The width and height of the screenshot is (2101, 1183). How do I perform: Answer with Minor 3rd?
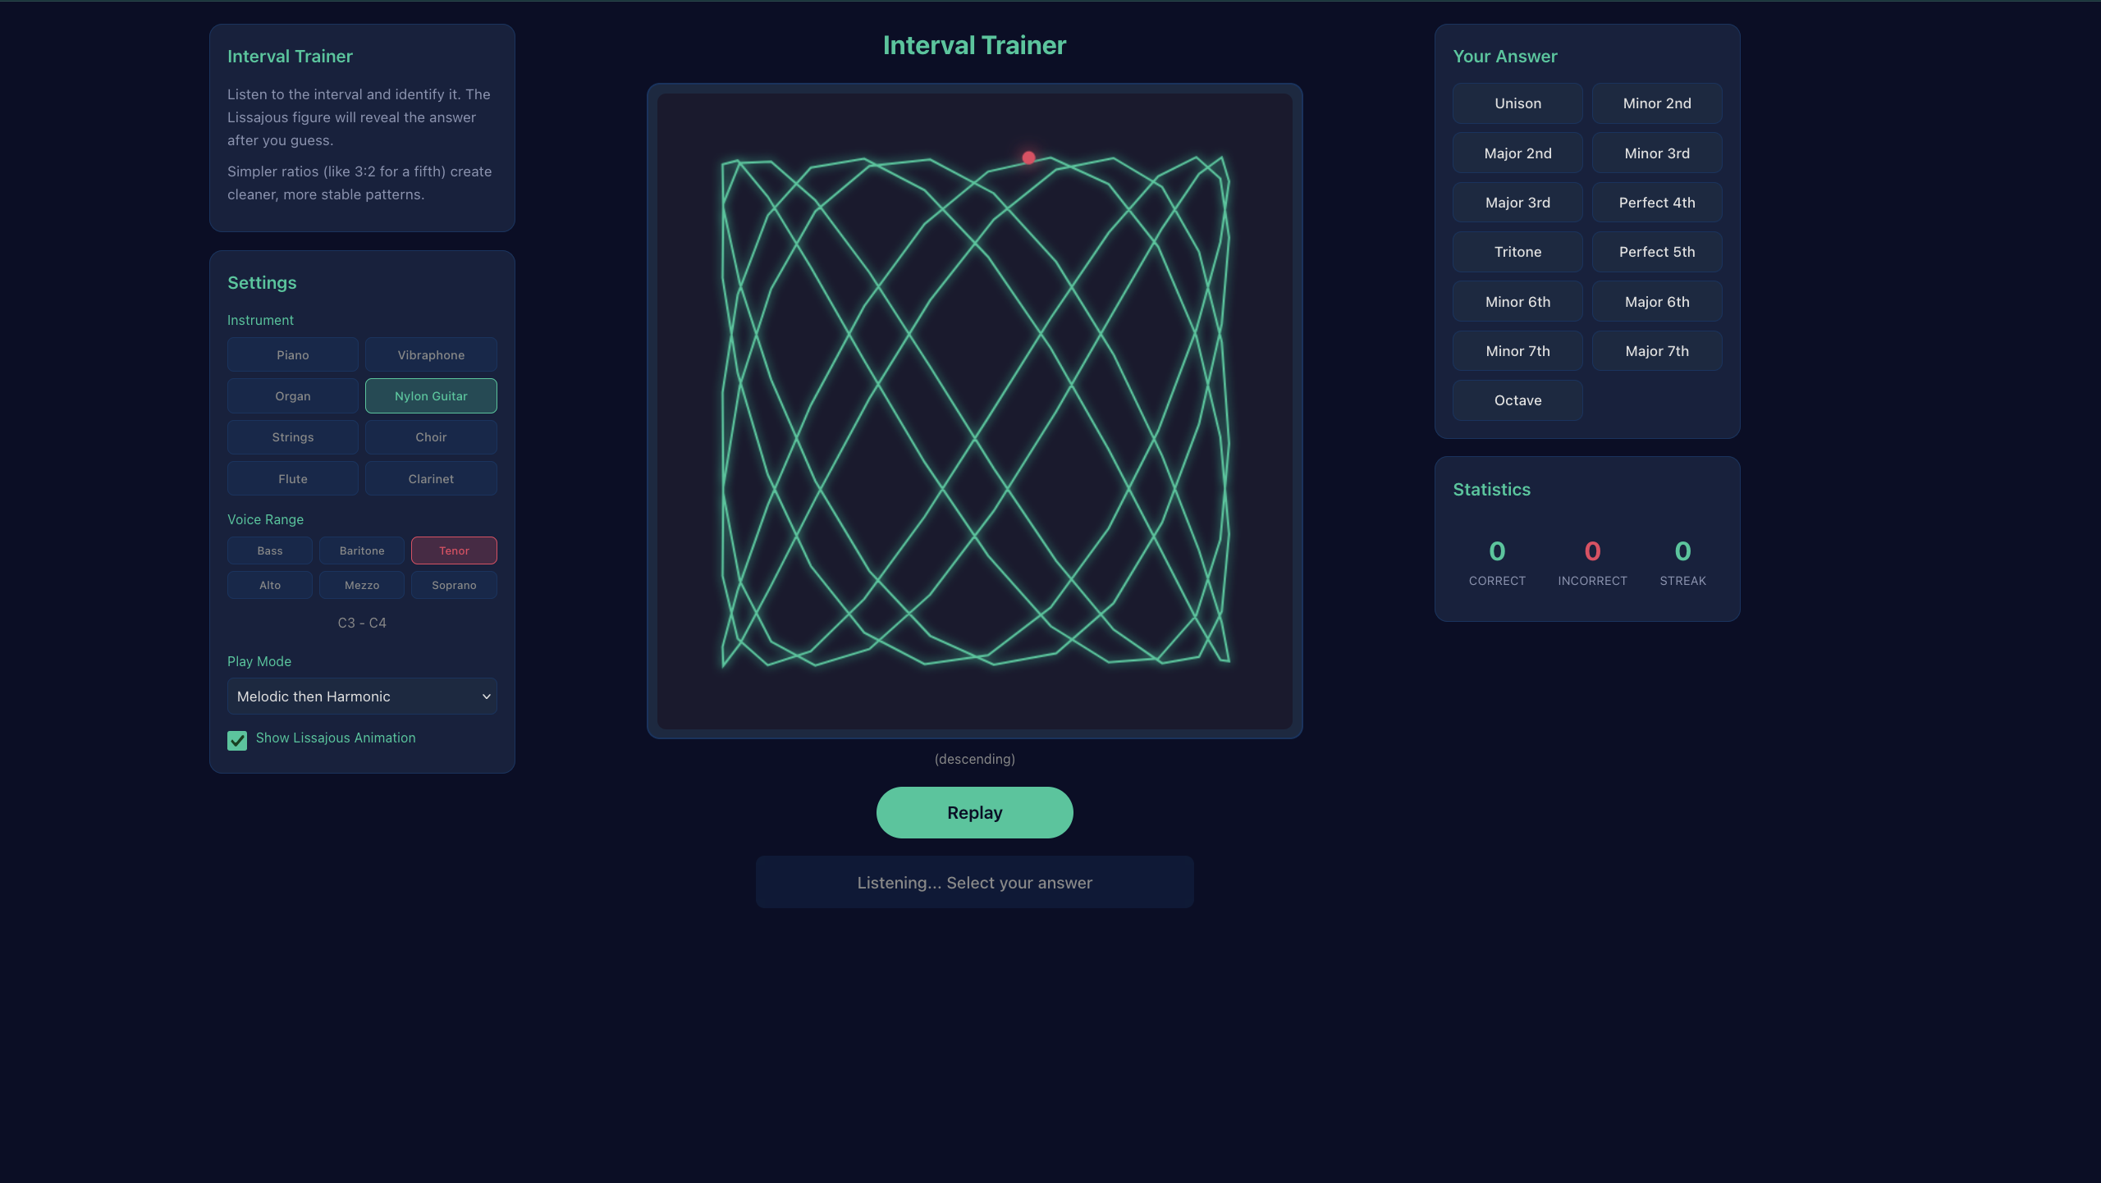coord(1657,153)
